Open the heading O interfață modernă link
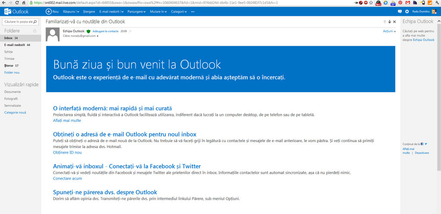Image resolution: width=441 pixels, height=214 pixels. pyautogui.click(x=112, y=108)
